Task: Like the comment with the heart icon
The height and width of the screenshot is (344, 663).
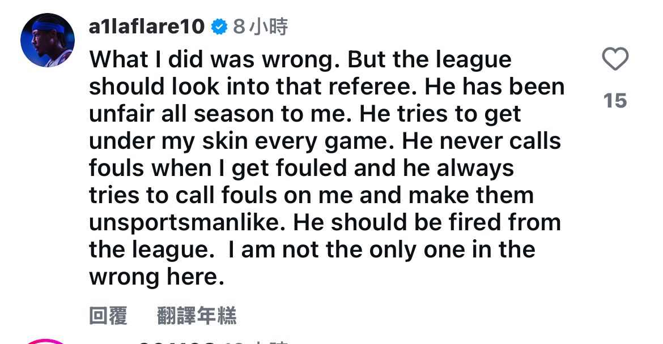Action: [x=615, y=59]
